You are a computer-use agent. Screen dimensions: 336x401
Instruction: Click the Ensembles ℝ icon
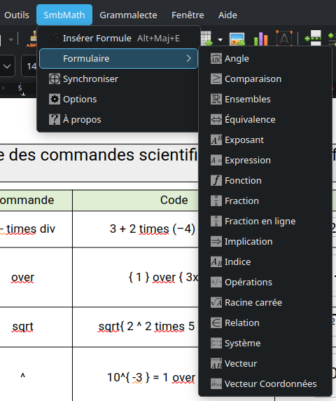[216, 100]
